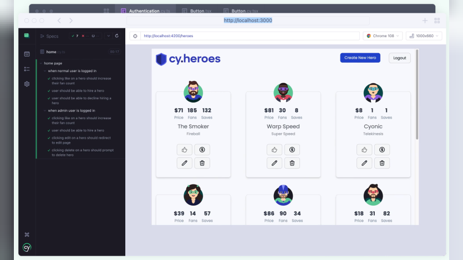Hire Cyonic using dollar icon
This screenshot has height=260, width=463.
pos(382,150)
